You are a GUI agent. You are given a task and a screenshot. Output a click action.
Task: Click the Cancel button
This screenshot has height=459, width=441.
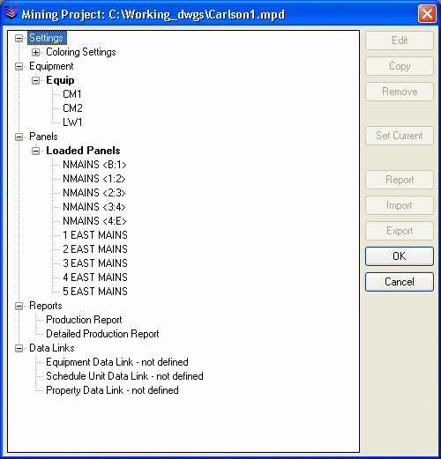400,282
